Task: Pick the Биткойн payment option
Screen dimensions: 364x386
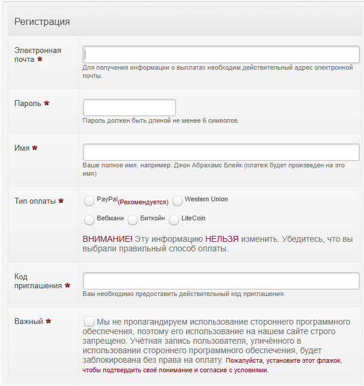Action: [132, 220]
